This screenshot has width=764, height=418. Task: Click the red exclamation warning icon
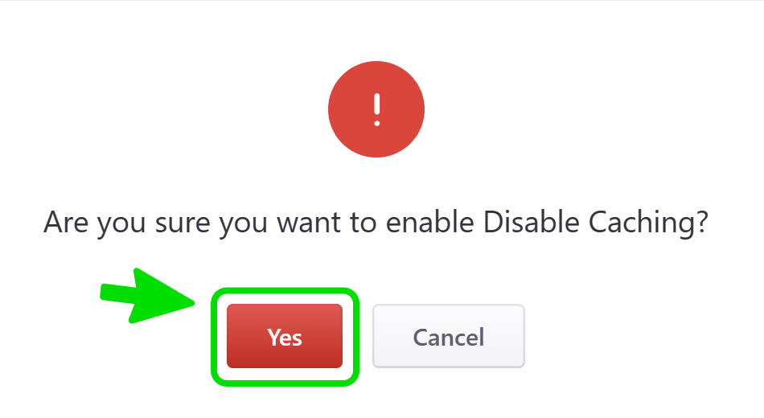click(376, 109)
